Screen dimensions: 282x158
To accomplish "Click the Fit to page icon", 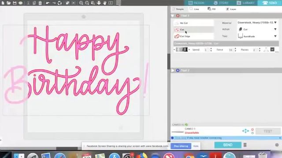I will [x=111, y=3].
